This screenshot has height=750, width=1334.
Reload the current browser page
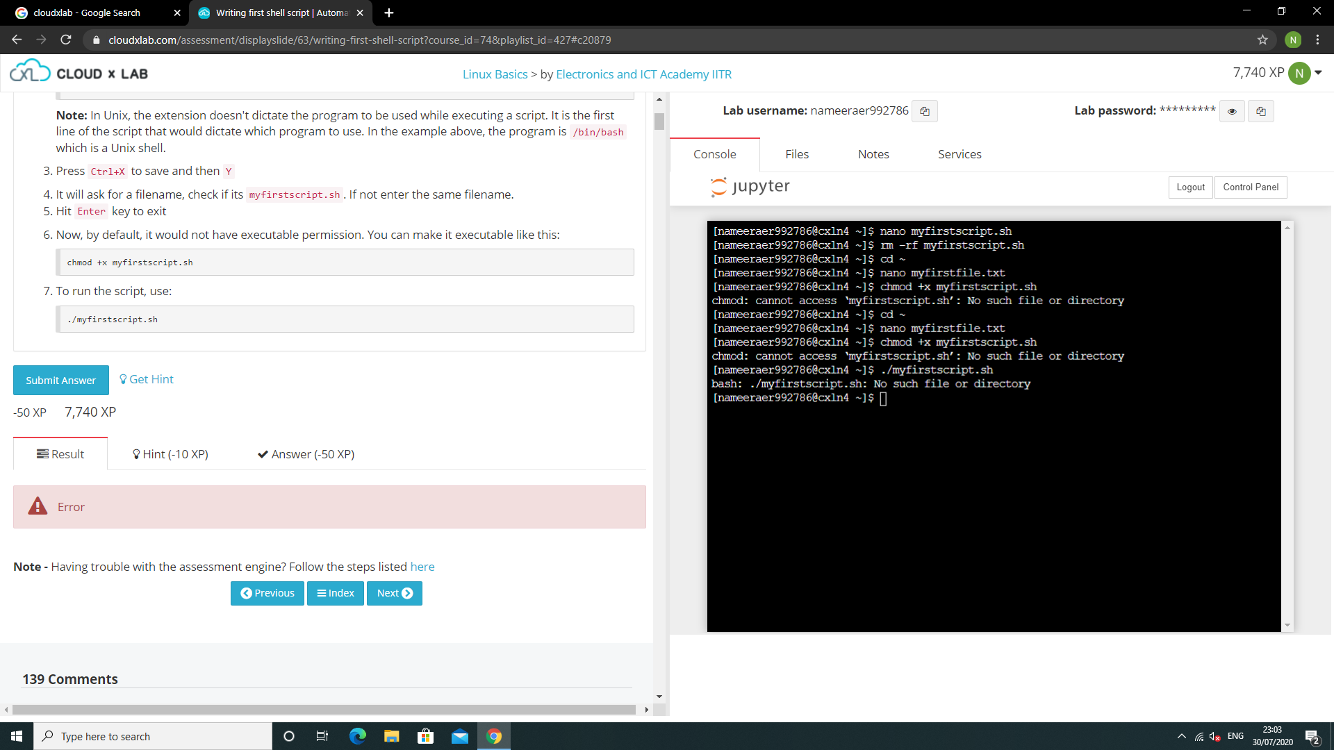(x=66, y=40)
